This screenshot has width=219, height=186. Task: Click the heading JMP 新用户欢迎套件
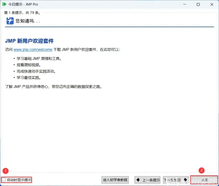29,41
